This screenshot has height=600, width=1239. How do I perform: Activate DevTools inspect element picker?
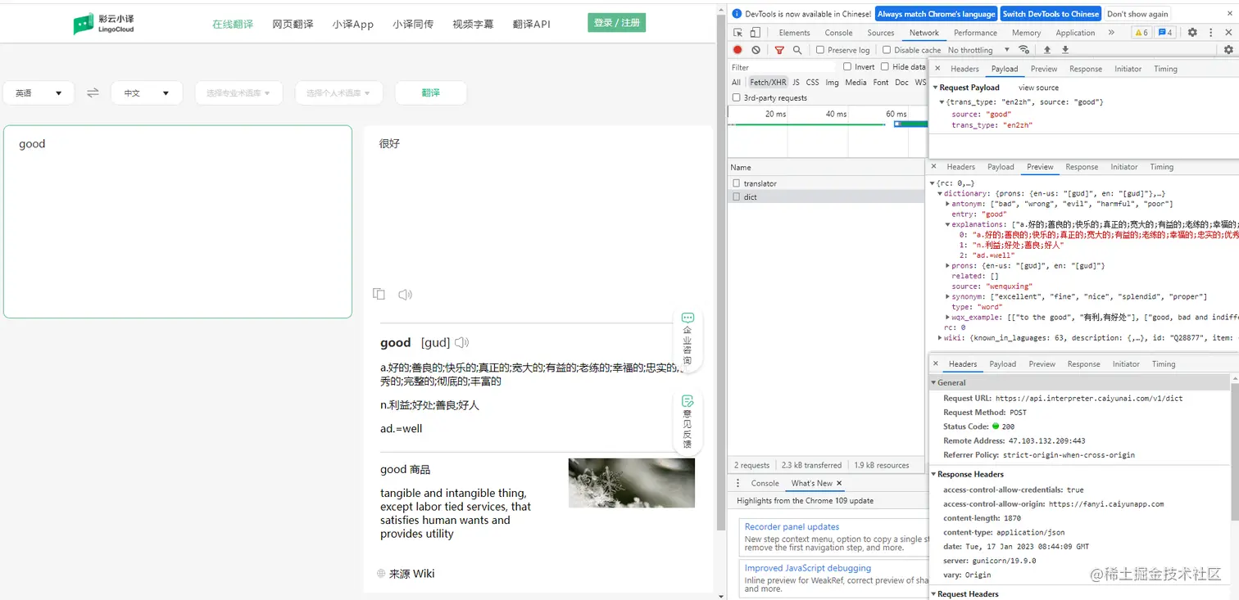click(738, 33)
